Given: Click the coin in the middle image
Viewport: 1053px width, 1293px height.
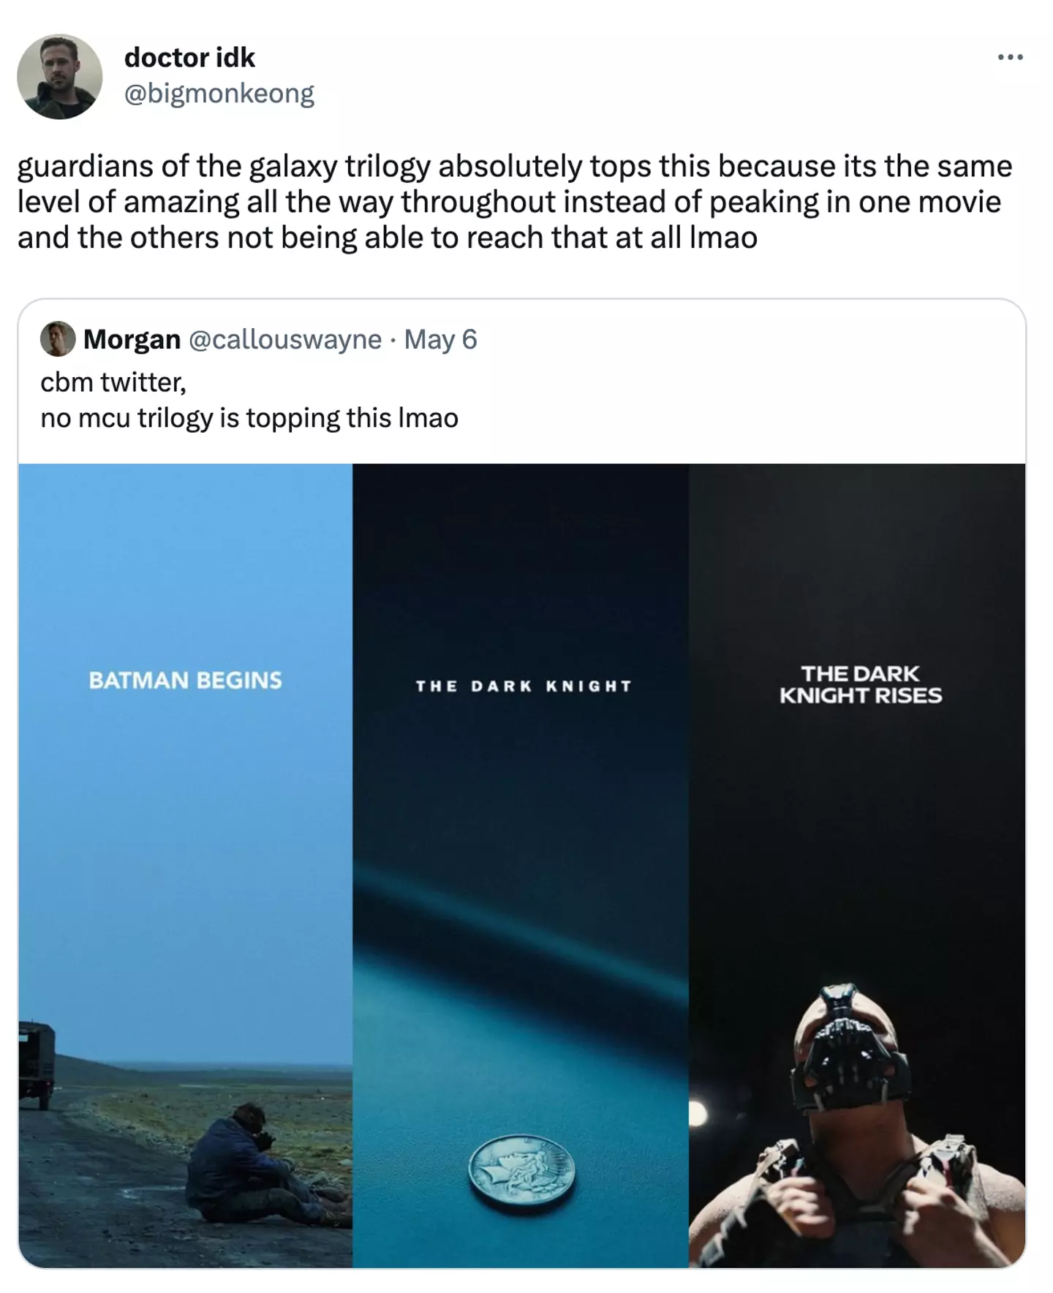Looking at the screenshot, I should tap(521, 1175).
